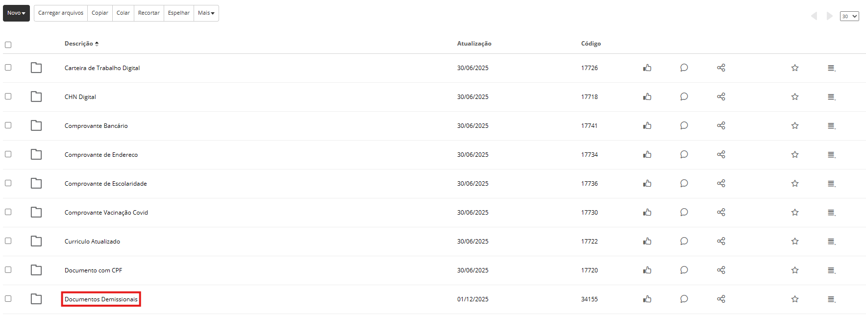866x317 pixels.
Task: Like the Comprovante Vacinação Covid folder
Action: click(647, 212)
